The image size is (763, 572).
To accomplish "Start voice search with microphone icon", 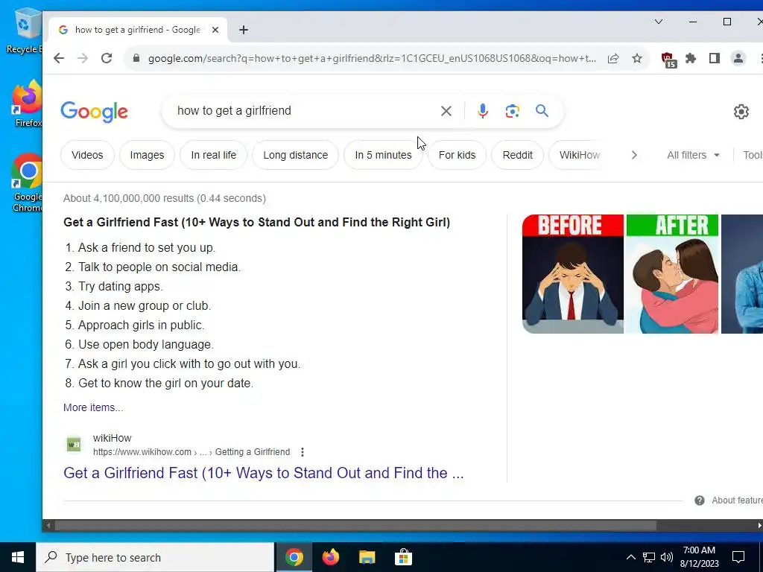I will click(x=482, y=112).
